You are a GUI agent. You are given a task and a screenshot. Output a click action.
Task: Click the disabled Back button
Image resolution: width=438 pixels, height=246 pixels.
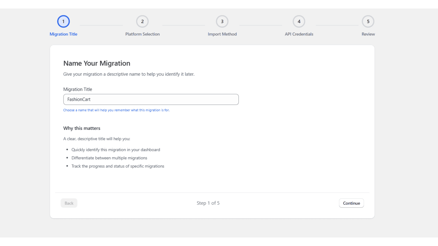coord(69,203)
